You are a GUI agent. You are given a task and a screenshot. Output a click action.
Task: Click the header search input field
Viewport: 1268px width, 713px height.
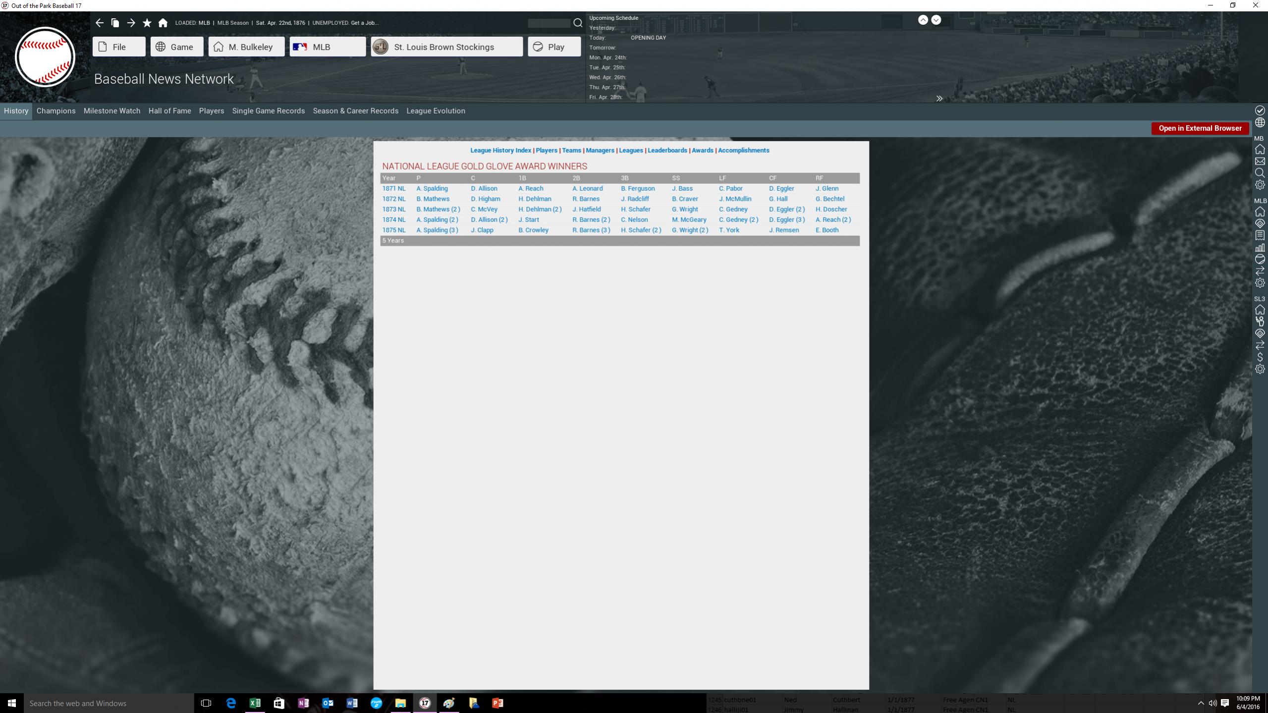coord(549,23)
